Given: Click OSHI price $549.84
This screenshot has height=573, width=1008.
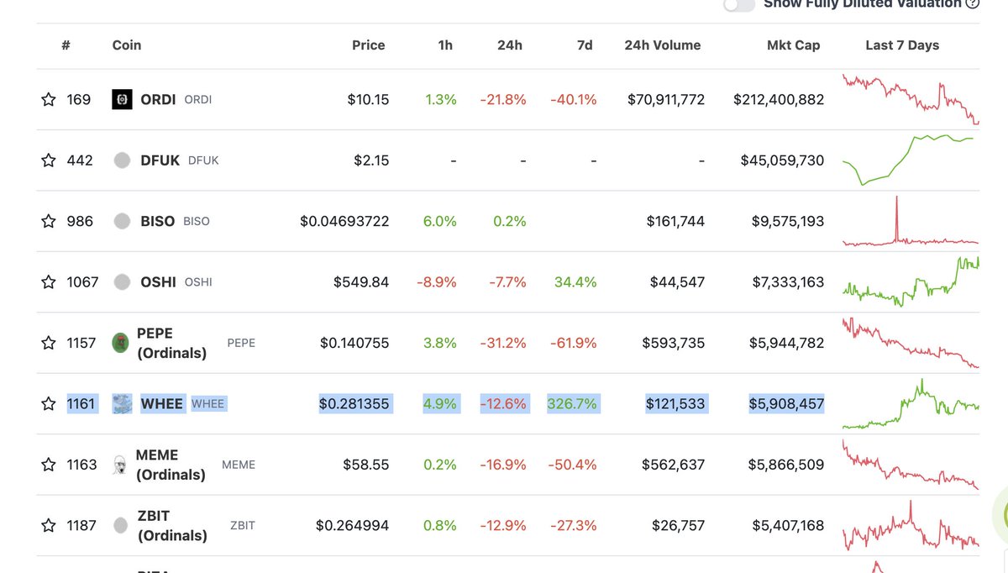Looking at the screenshot, I should pos(361,281).
